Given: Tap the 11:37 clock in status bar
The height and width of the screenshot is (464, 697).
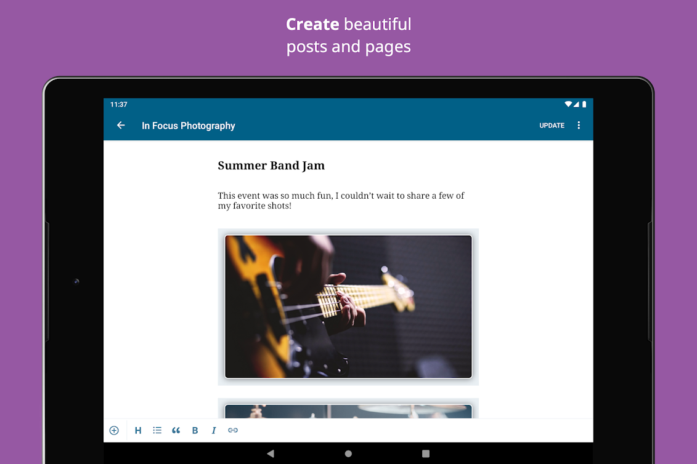Looking at the screenshot, I should coord(118,105).
